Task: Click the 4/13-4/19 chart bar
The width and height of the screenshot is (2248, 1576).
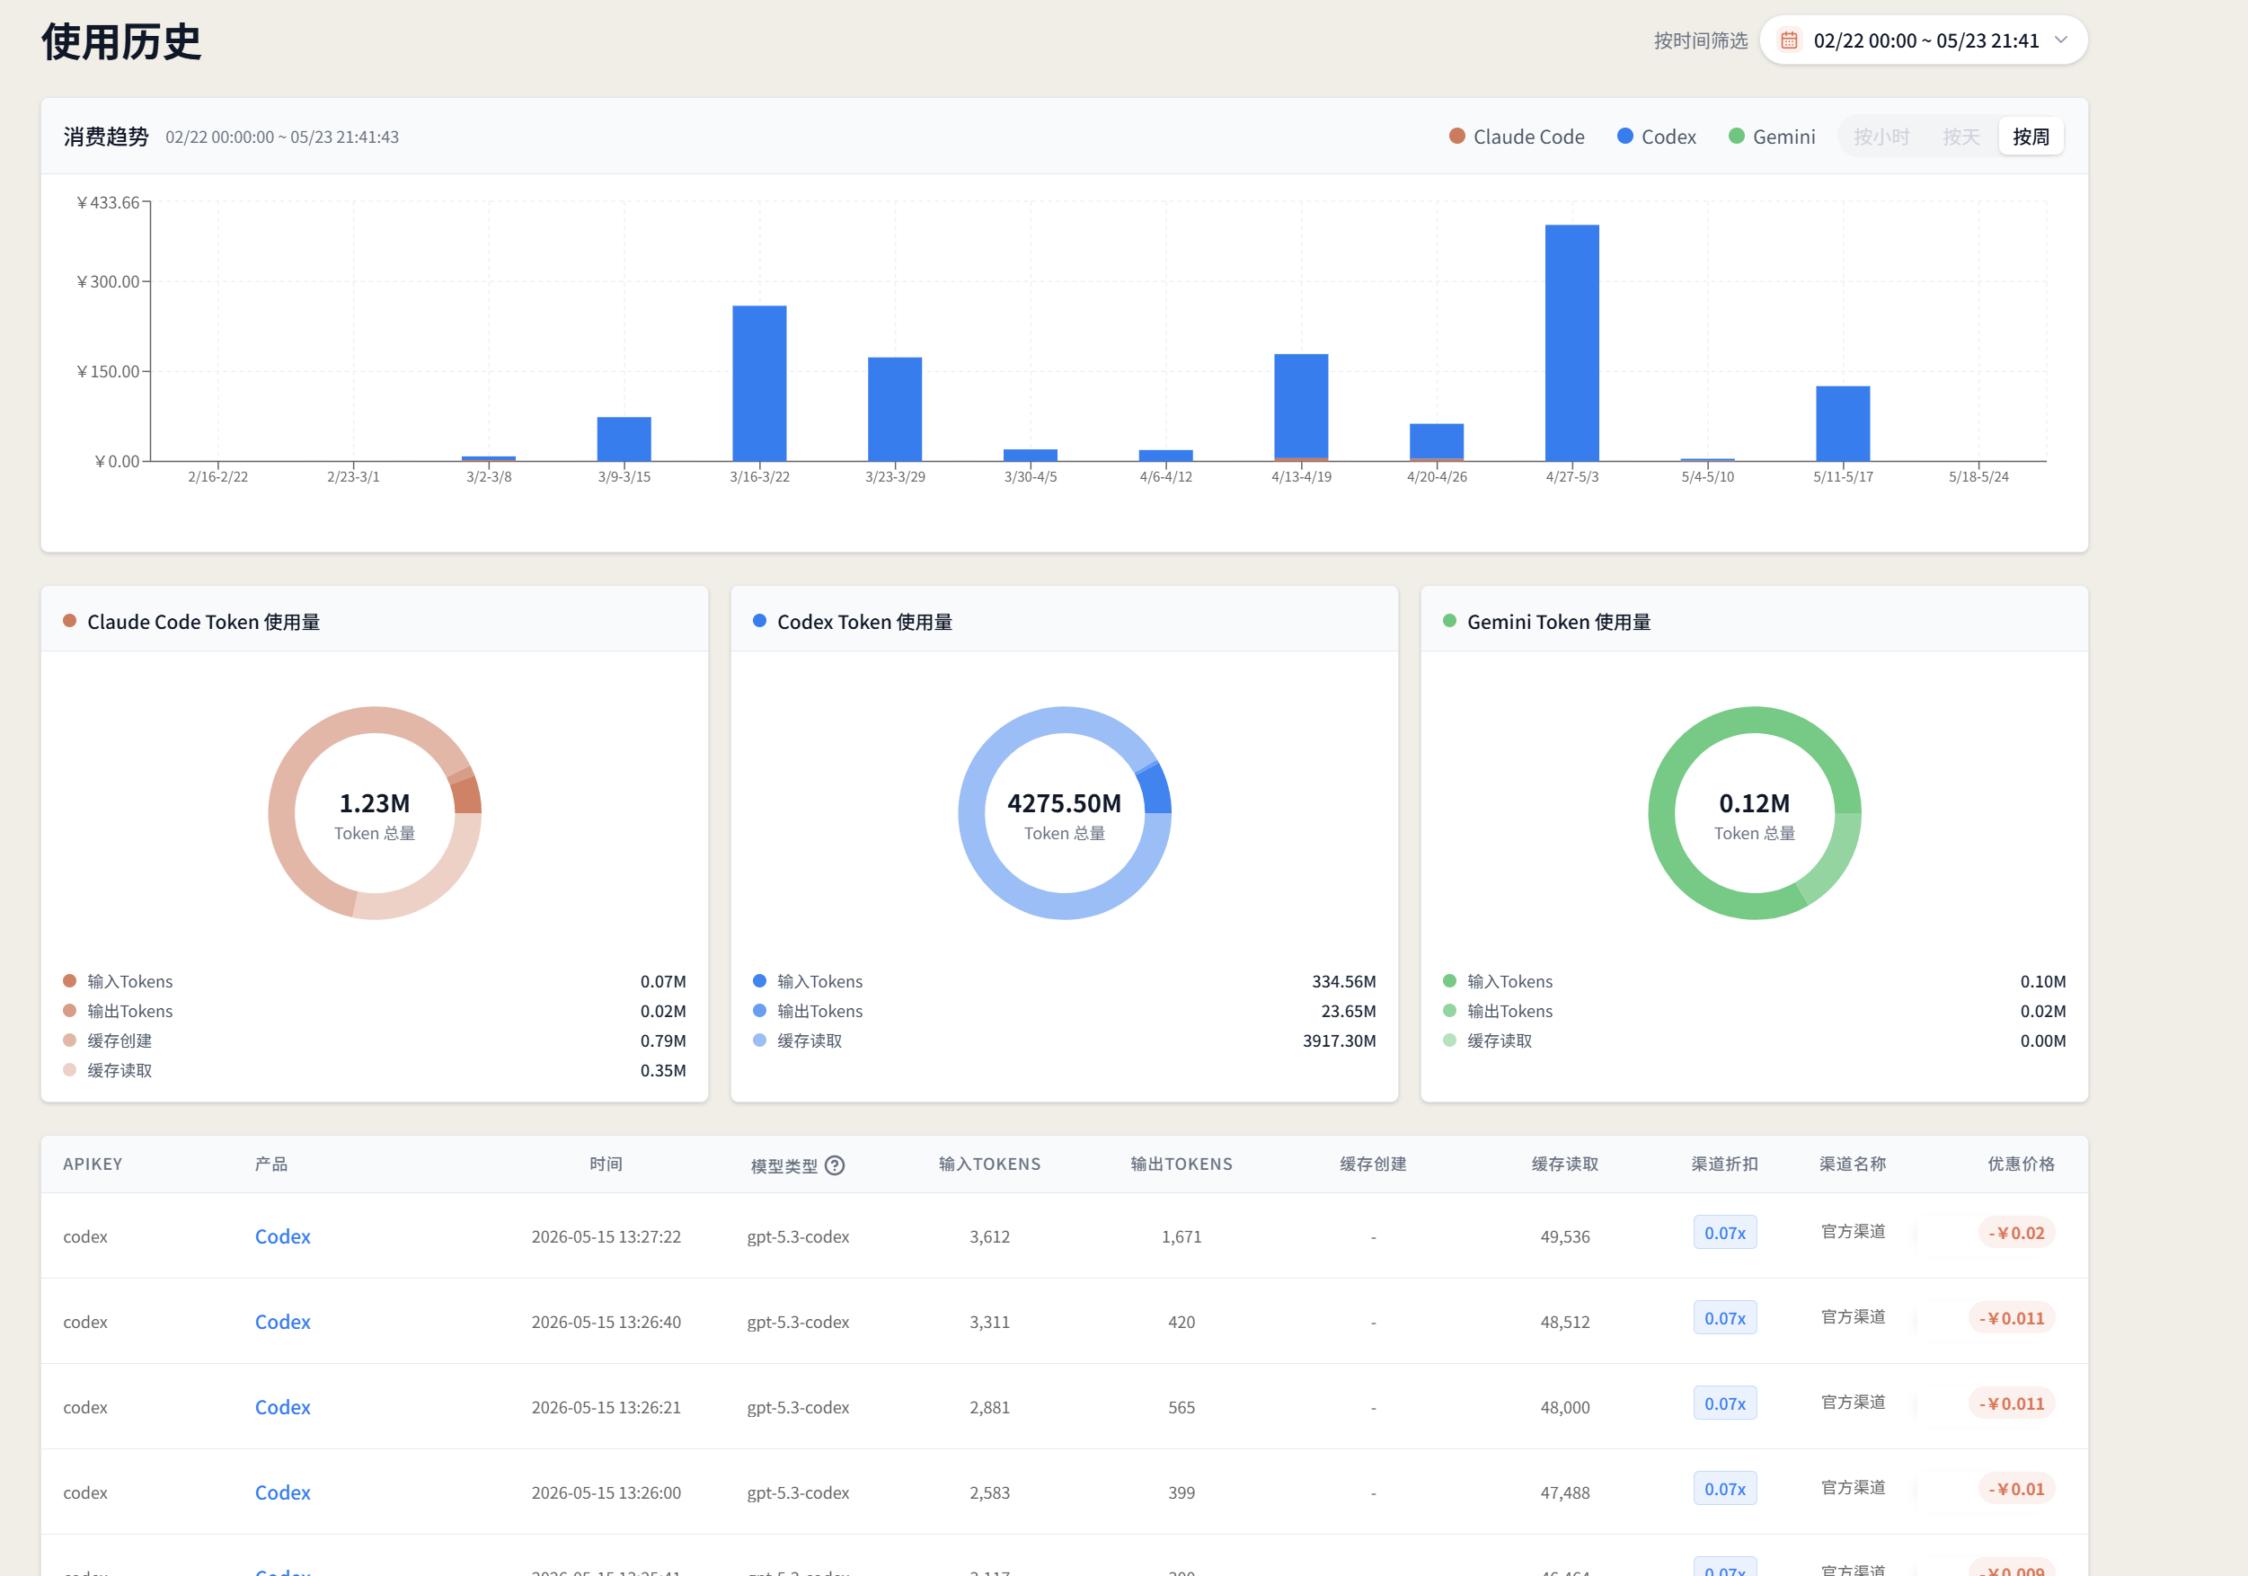Action: tap(1301, 407)
